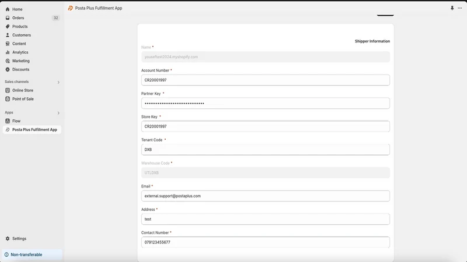Image resolution: width=467 pixels, height=262 pixels.
Task: Click the Email input field
Action: [266, 196]
